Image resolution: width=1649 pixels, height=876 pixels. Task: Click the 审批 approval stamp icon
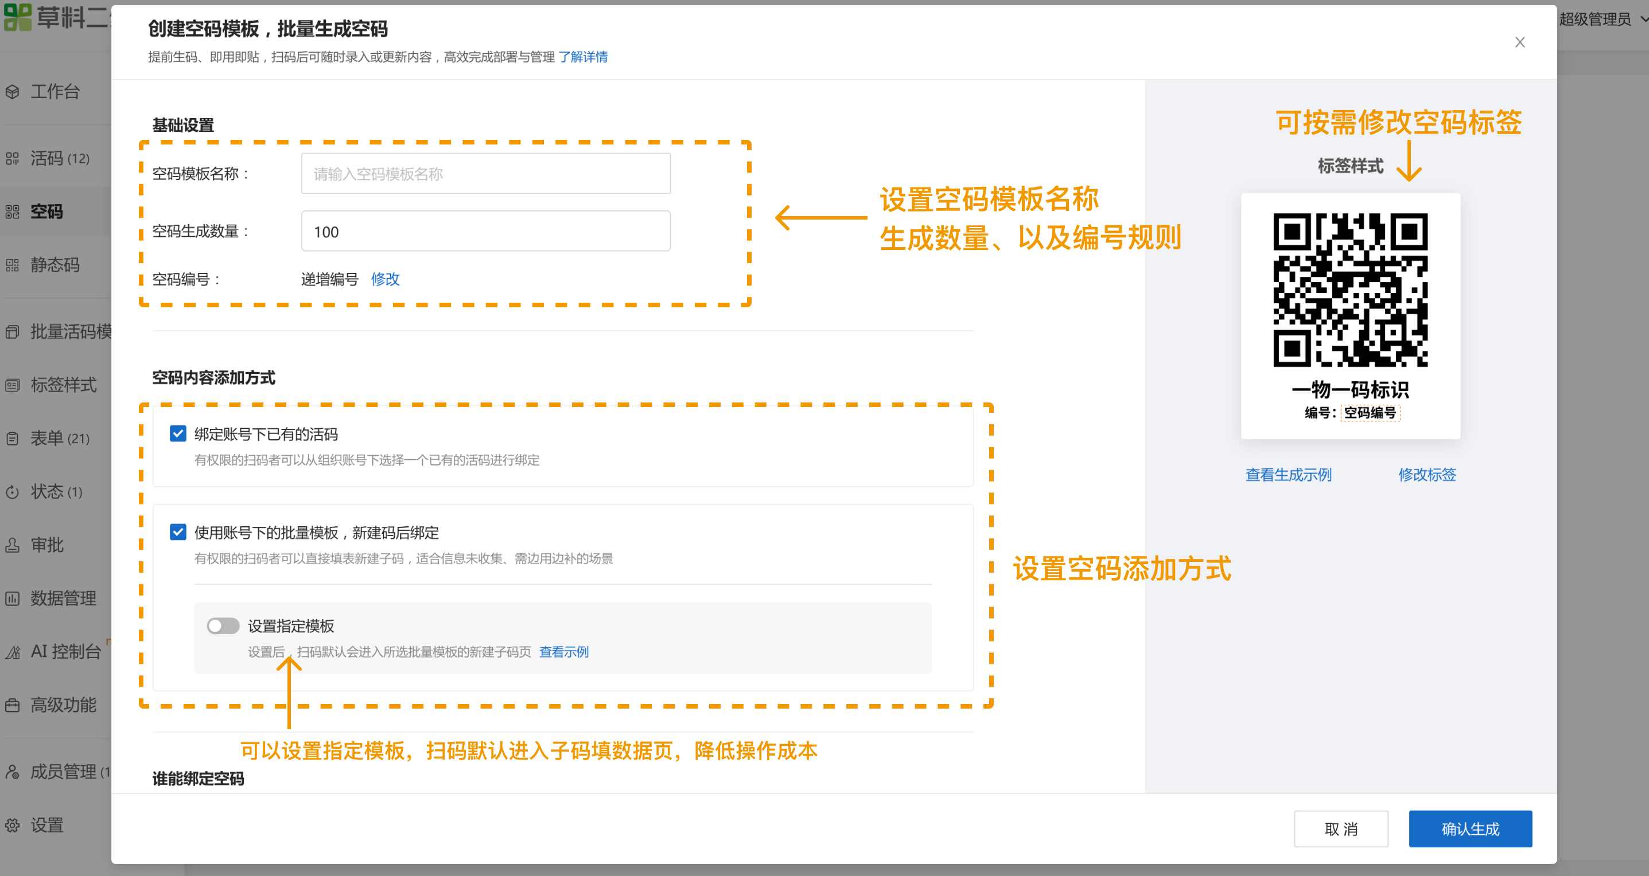[x=13, y=545]
